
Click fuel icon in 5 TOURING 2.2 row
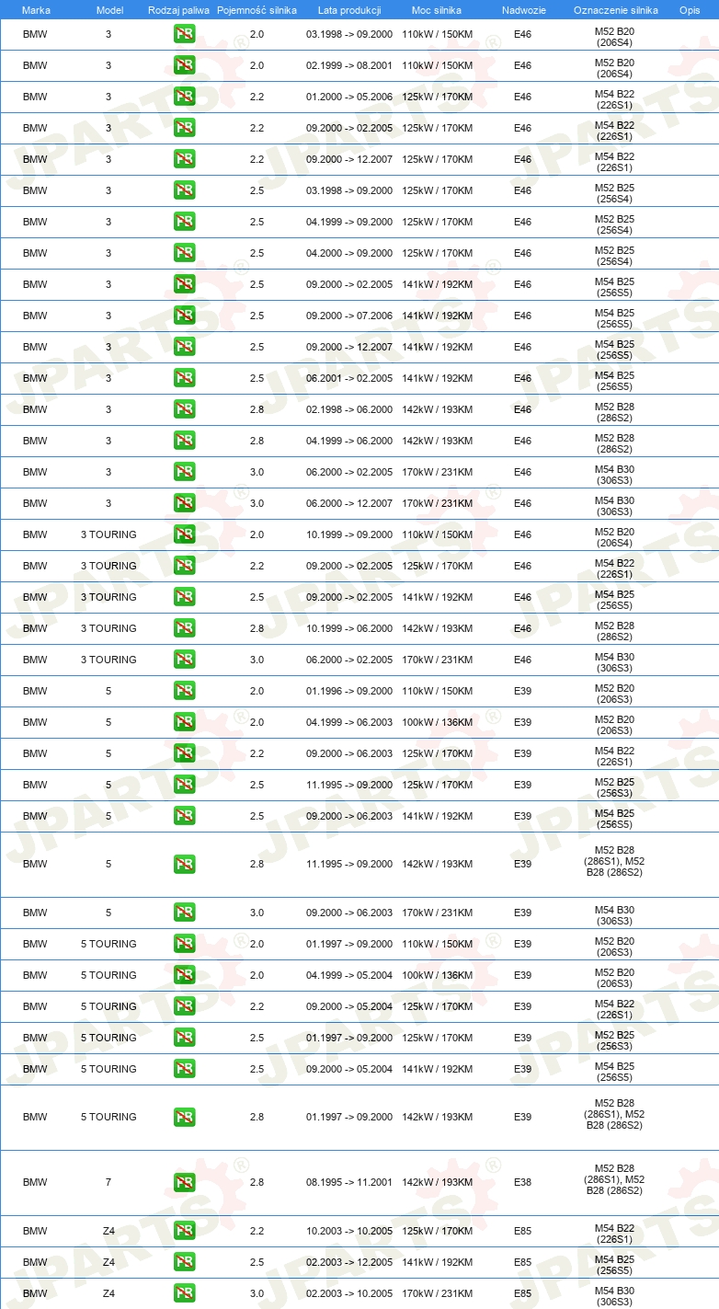pos(184,1006)
